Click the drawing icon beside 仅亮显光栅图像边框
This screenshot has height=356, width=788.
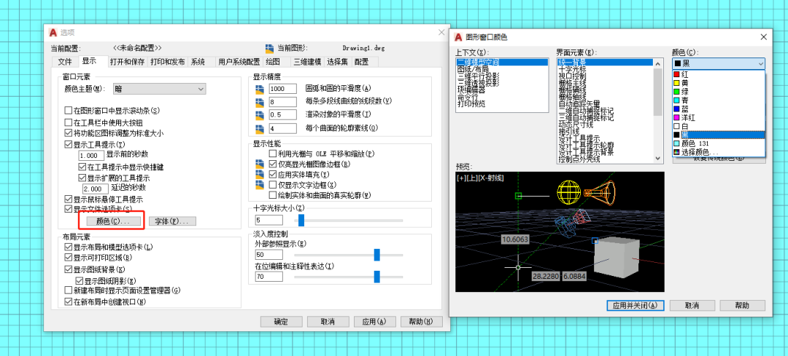click(258, 165)
